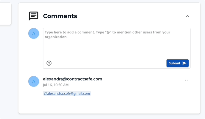Click the Comments heading text

click(60, 16)
